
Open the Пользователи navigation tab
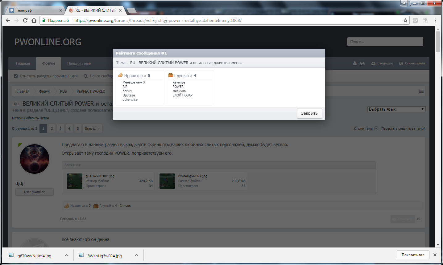[79, 63]
